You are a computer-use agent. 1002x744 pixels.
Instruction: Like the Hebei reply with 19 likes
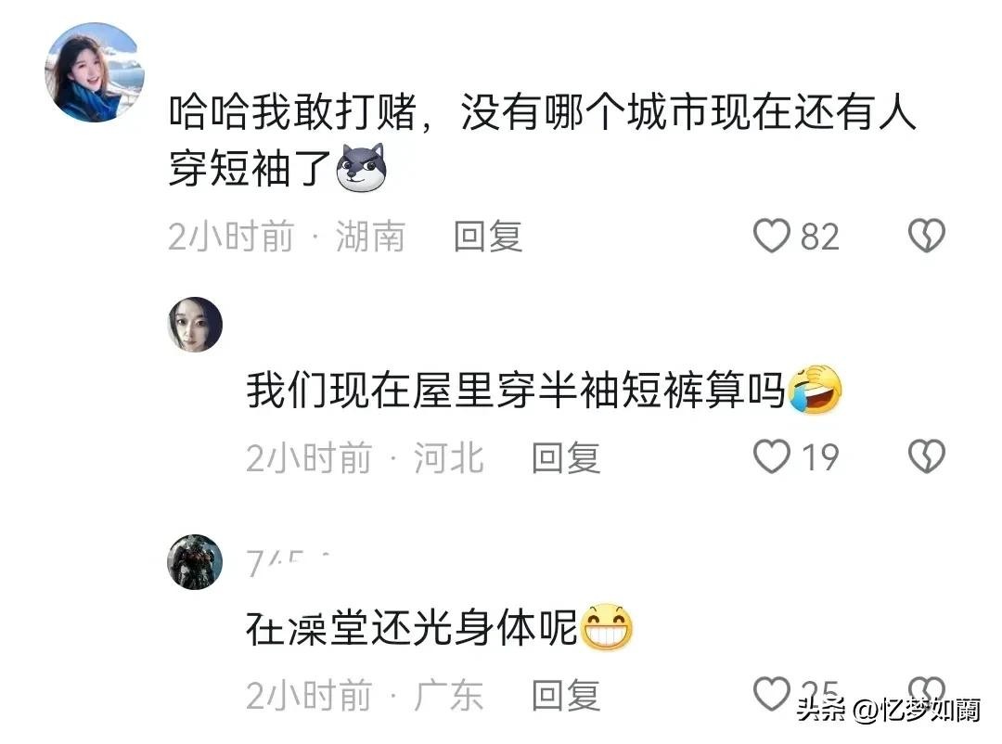point(771,456)
